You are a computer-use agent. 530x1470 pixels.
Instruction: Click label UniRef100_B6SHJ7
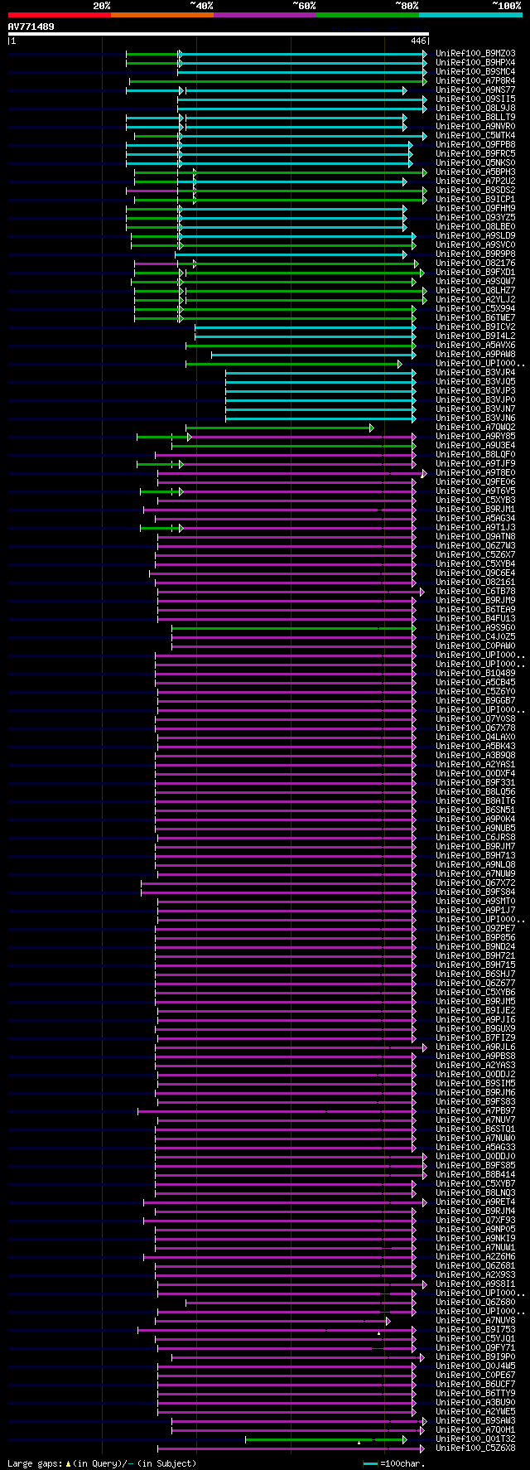click(475, 974)
